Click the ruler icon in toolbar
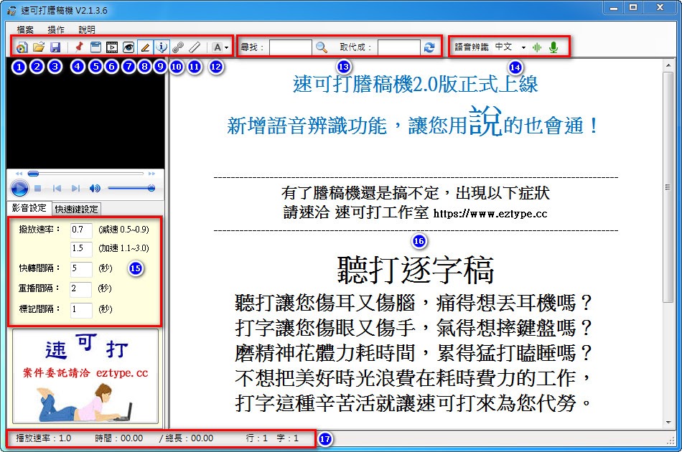682x452 pixels. (195, 47)
